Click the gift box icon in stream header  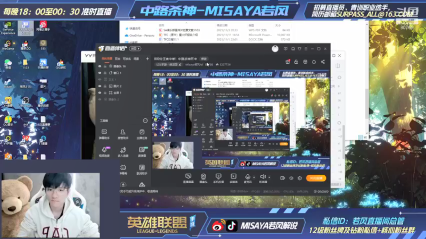[x=288, y=62]
